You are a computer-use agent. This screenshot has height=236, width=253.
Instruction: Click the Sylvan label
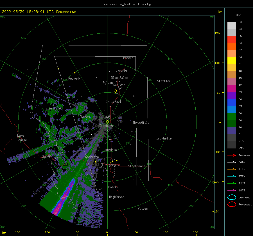108,83
